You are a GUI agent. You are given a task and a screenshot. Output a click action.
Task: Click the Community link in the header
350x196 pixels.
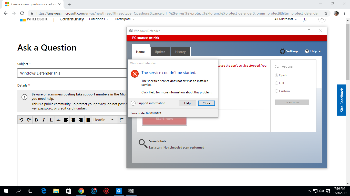coord(72,19)
